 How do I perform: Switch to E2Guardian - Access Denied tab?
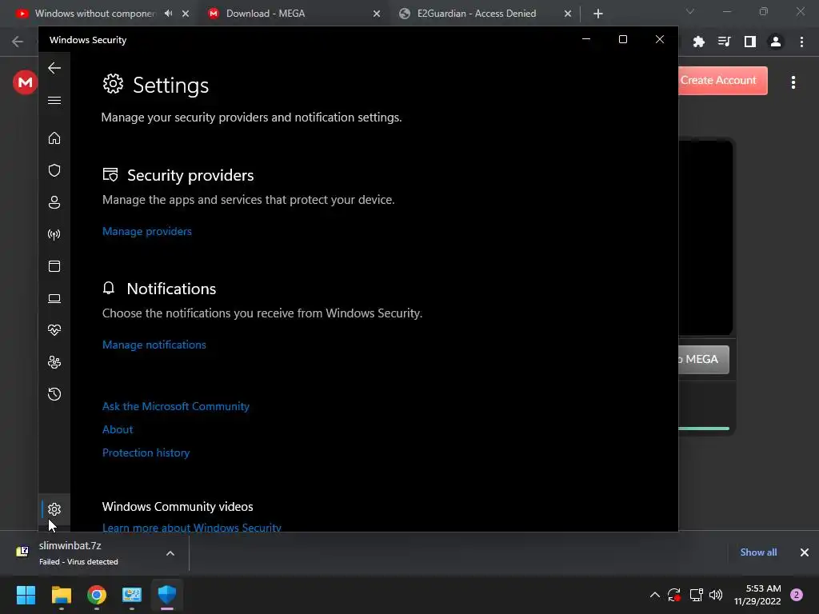click(x=477, y=14)
